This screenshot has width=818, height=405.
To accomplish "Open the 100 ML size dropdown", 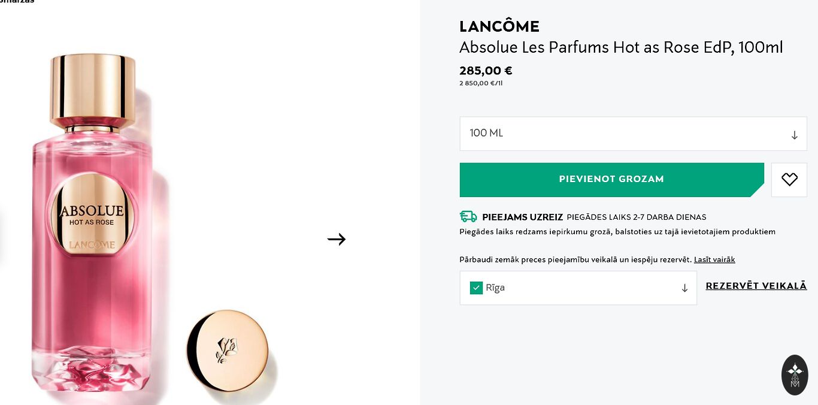I will [633, 134].
